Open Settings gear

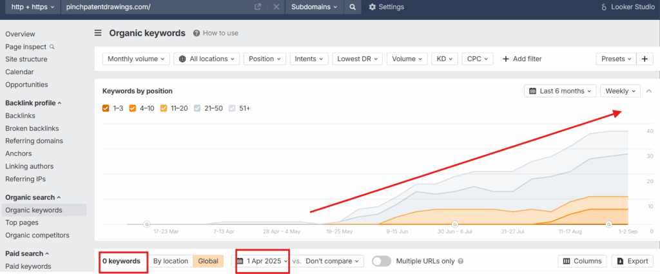pyautogui.click(x=387, y=6)
